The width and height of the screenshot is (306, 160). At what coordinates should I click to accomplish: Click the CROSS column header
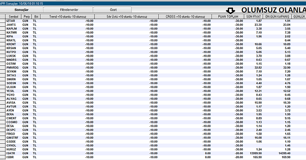[185, 17]
